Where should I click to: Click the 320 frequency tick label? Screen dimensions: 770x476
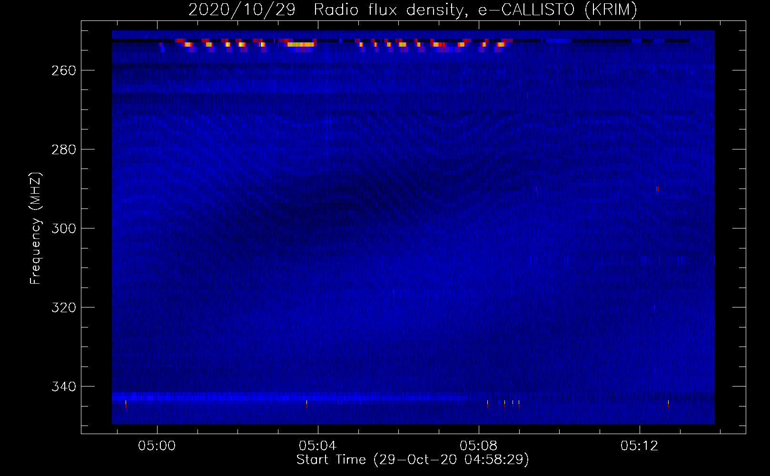click(64, 307)
